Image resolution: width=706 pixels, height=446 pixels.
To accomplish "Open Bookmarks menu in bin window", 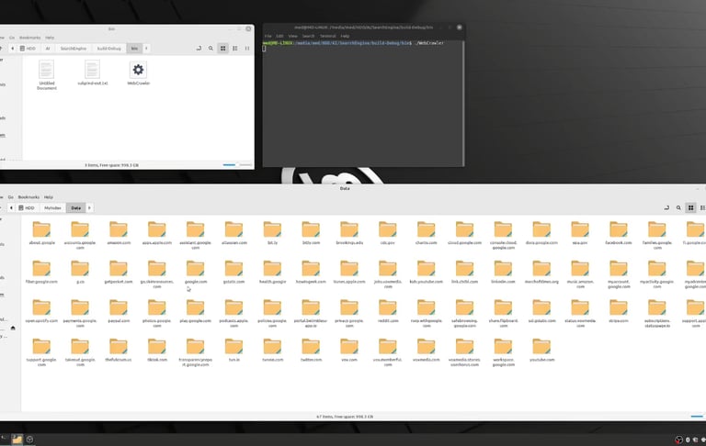I will point(29,38).
